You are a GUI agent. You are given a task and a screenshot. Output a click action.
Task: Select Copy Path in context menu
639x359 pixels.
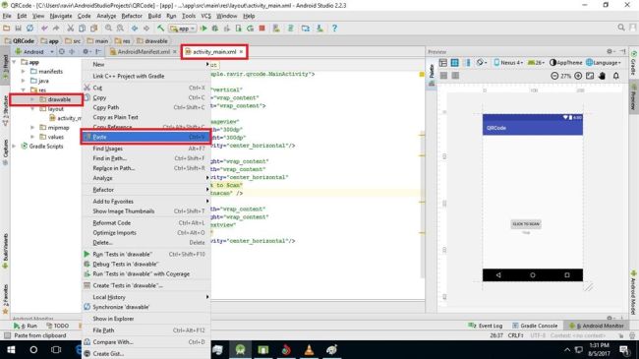tap(146, 107)
